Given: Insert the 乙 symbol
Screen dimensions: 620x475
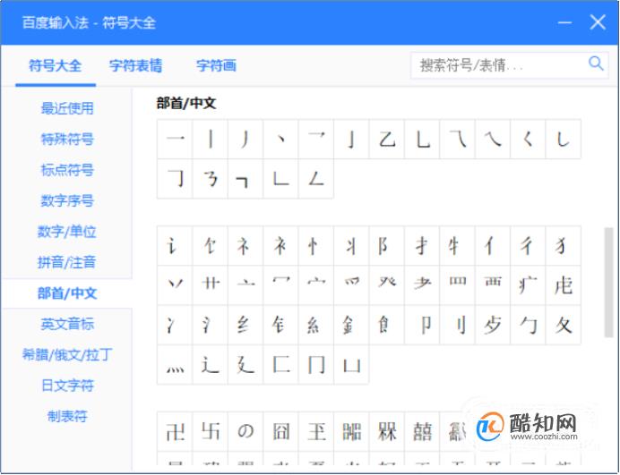Looking at the screenshot, I should [x=387, y=139].
